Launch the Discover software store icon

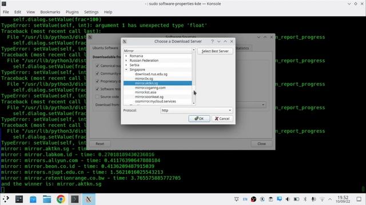(33, 199)
